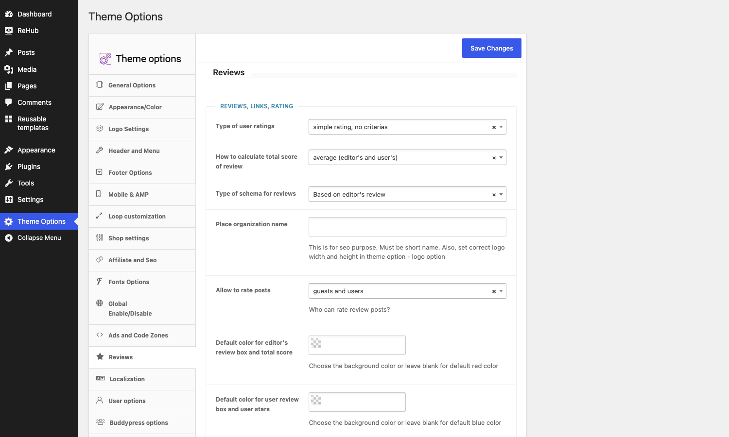Click the Logo Settings gear icon

point(100,128)
